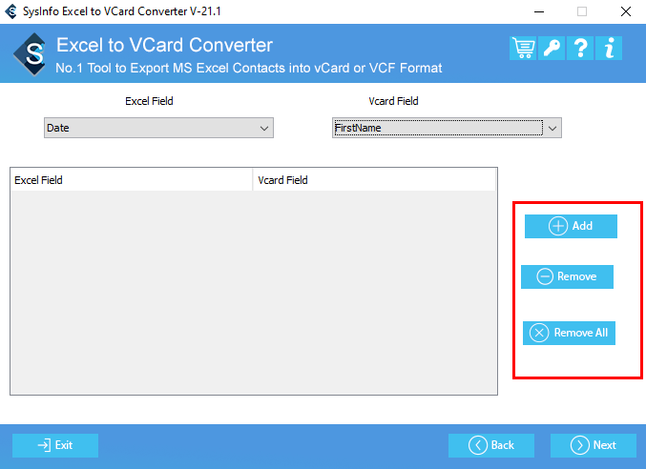The width and height of the screenshot is (646, 469).
Task: Click the 'No.1 Tool to Export' tagline
Action: 249,69
